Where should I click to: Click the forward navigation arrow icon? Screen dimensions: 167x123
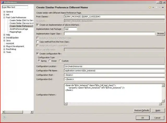[x=156, y=8]
